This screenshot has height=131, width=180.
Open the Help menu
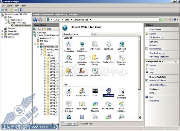24,6
